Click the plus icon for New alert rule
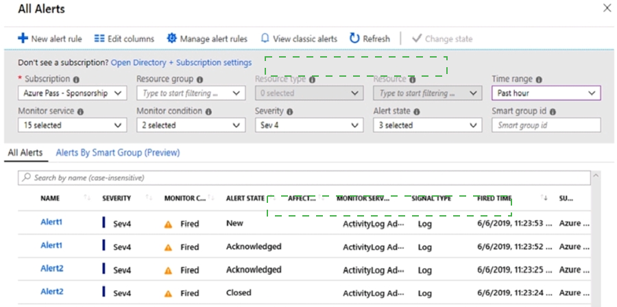This screenshot has height=307, width=617. click(x=23, y=38)
